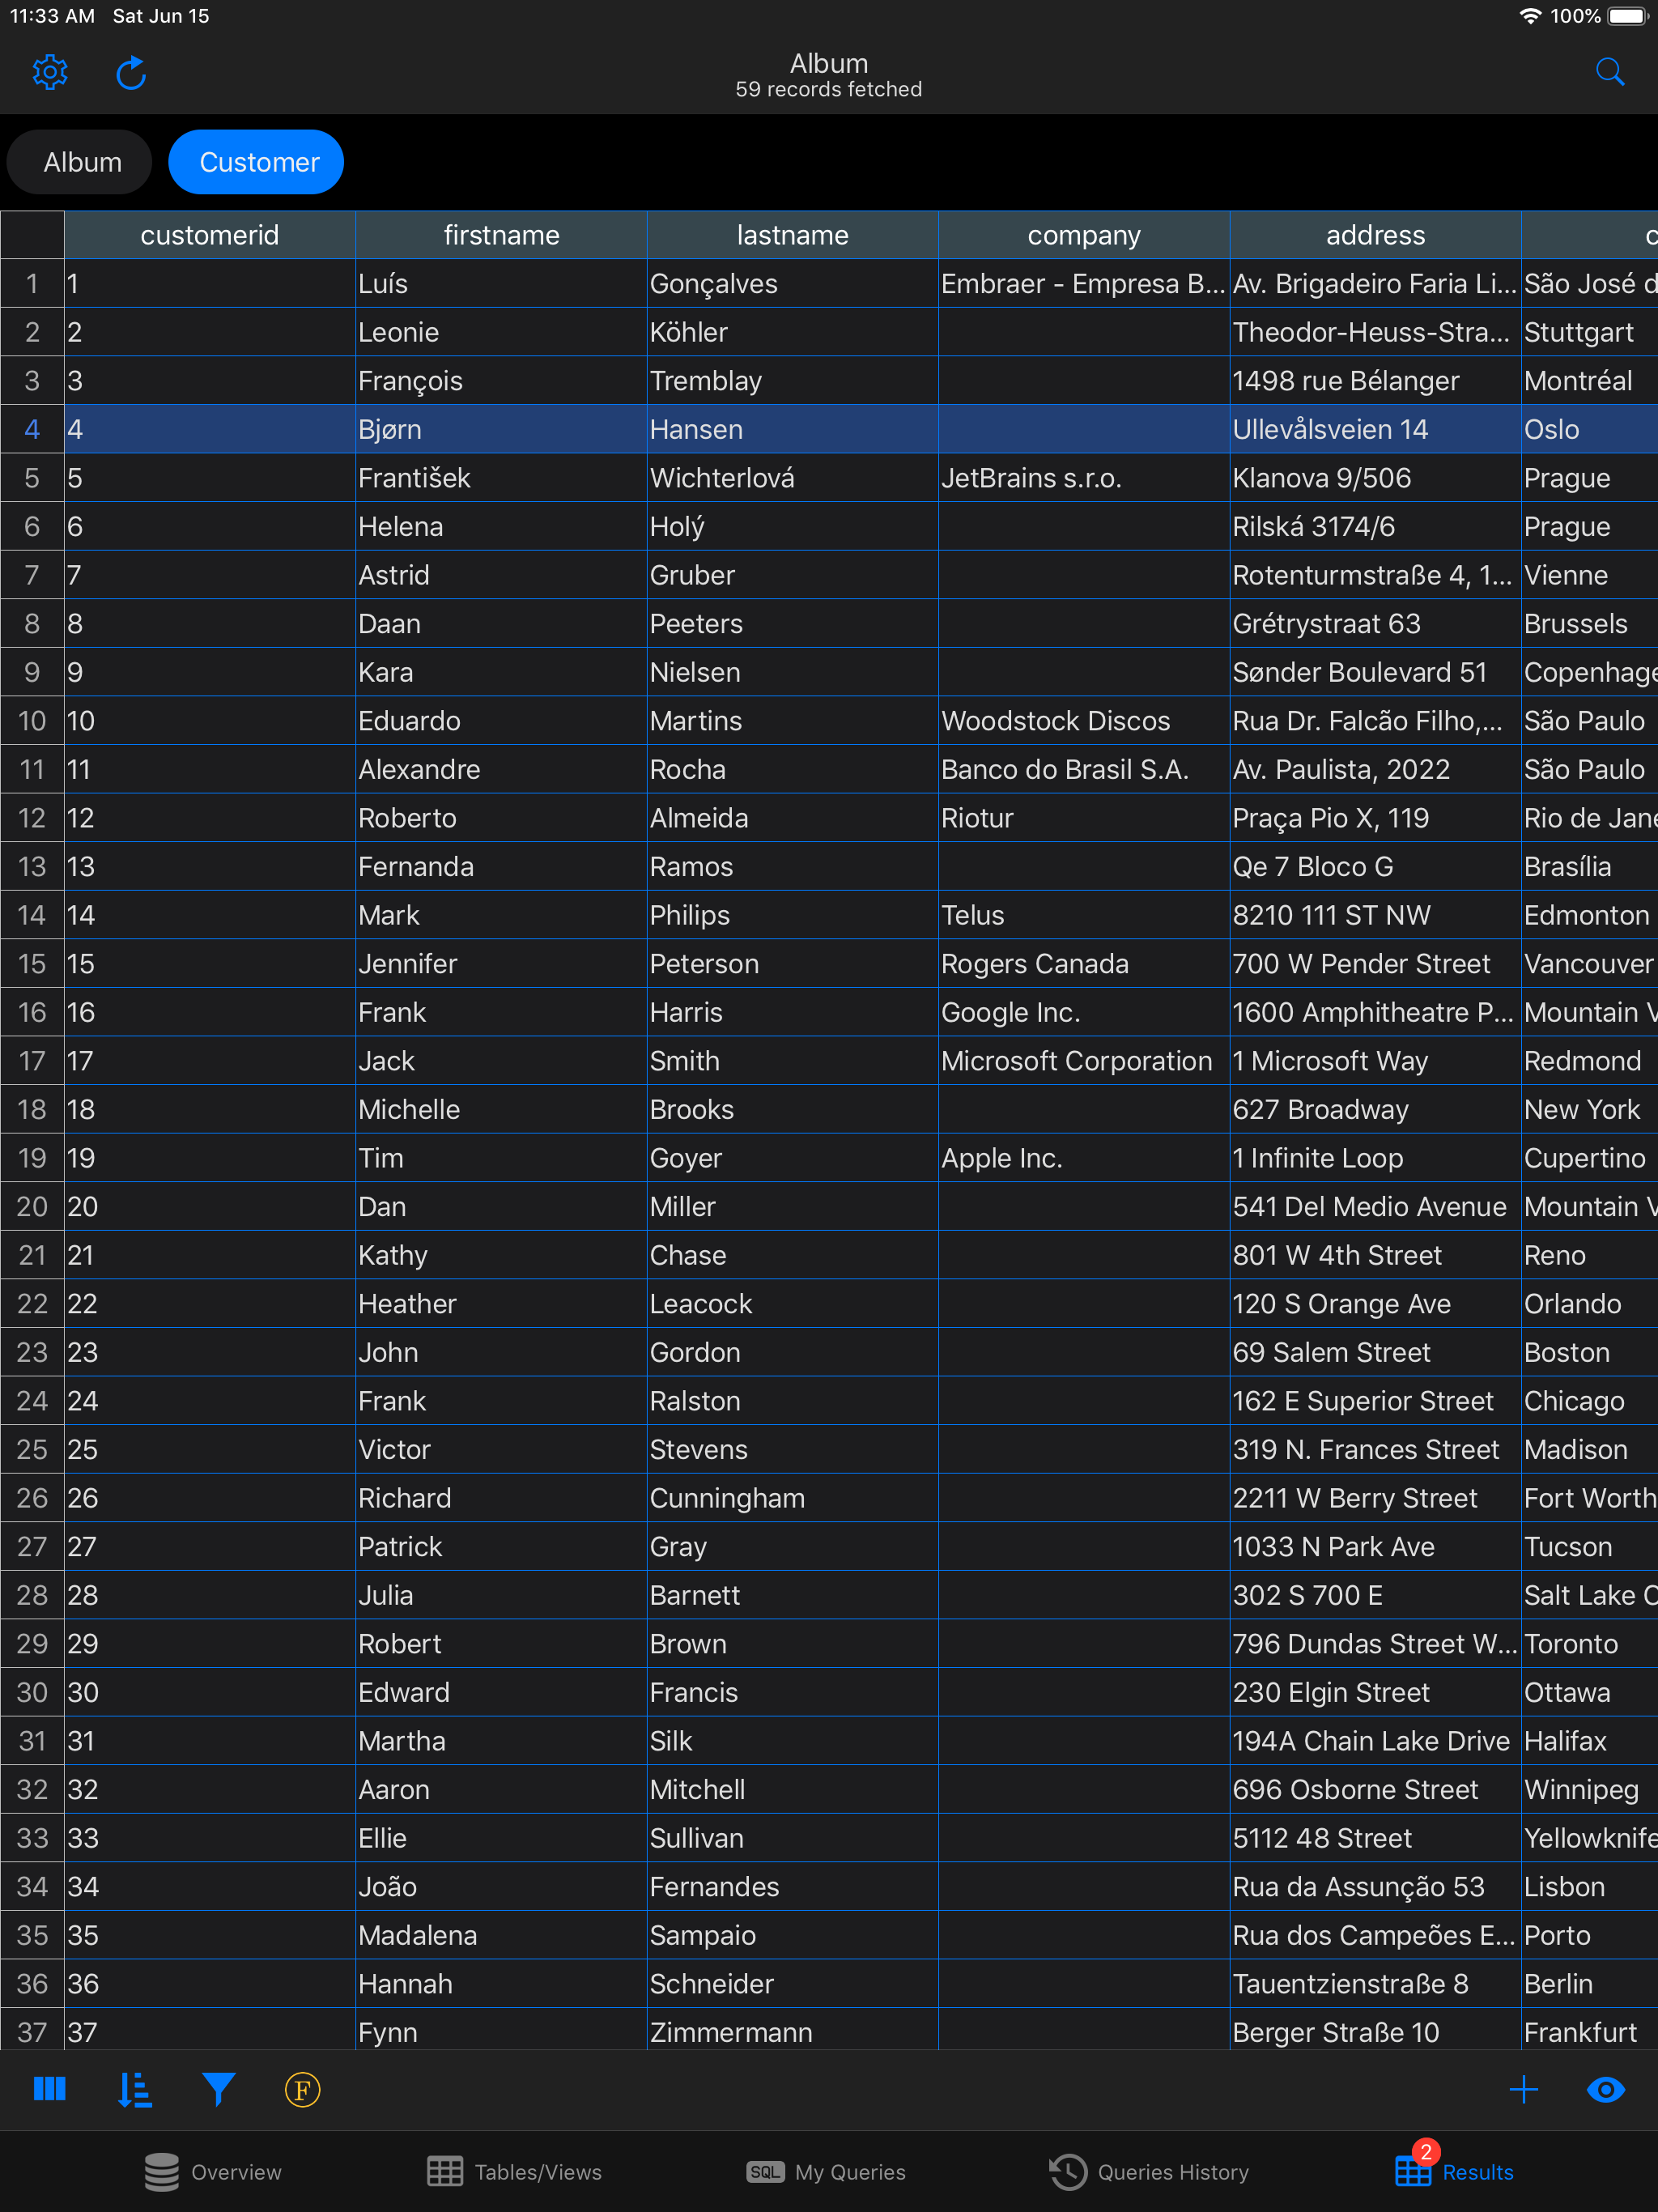Click the address column header
Screen dimensions: 1658x2212
1375,235
